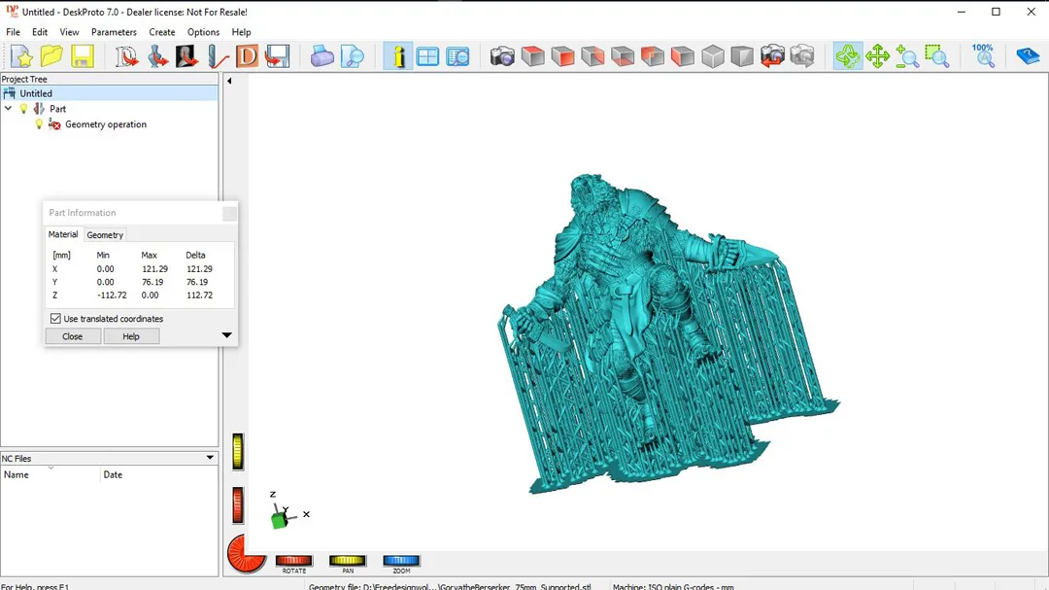Open the NC Files dropdown arrow
This screenshot has width=1049, height=590.
coord(210,458)
